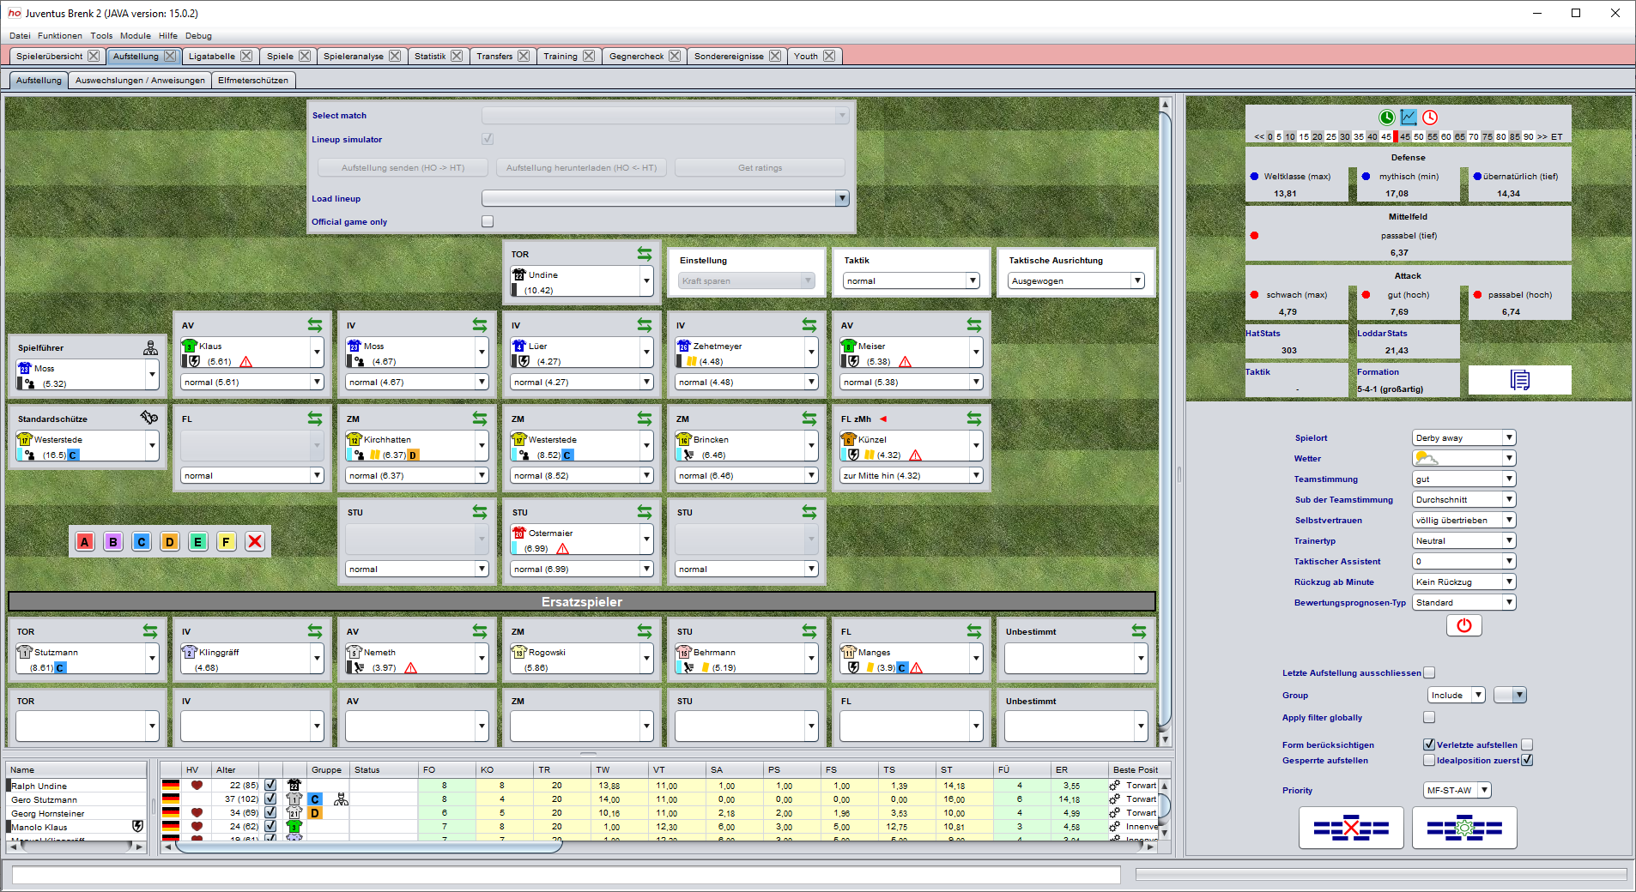The width and height of the screenshot is (1636, 892).
Task: Click the red X group removal icon
Action: pos(254,541)
